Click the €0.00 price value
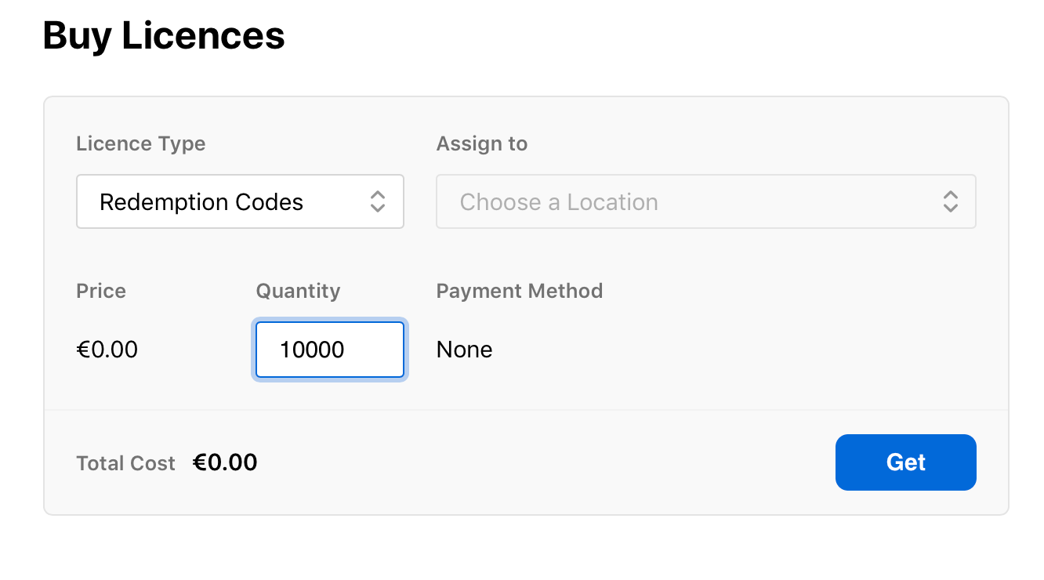1044x580 pixels. pyautogui.click(x=107, y=350)
